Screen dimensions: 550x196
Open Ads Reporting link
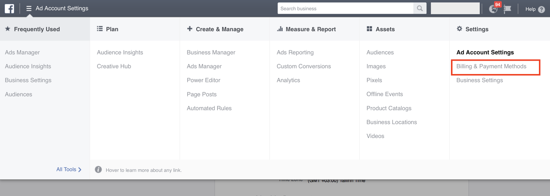pyautogui.click(x=295, y=53)
